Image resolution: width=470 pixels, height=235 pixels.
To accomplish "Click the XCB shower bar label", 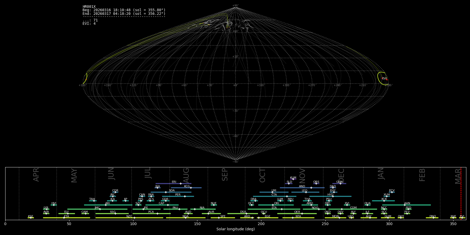I will coord(384,199).
